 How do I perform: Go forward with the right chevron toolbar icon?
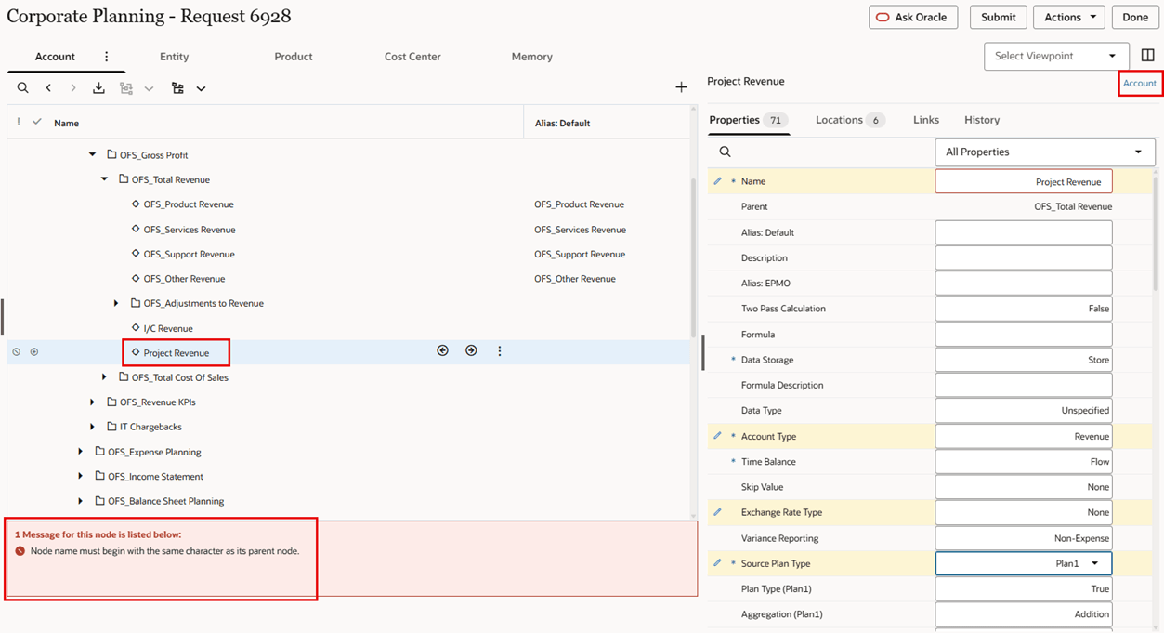(73, 88)
